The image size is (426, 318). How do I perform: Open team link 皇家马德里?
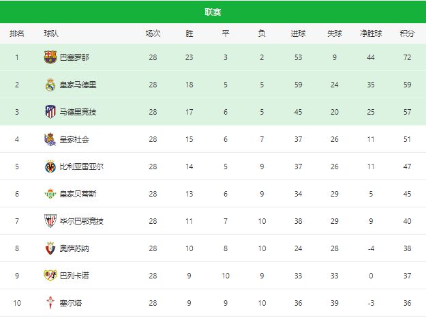click(x=78, y=85)
